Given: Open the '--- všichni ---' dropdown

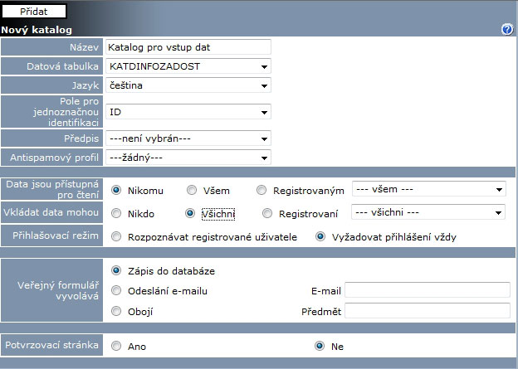Looking at the screenshot, I should click(x=428, y=212).
